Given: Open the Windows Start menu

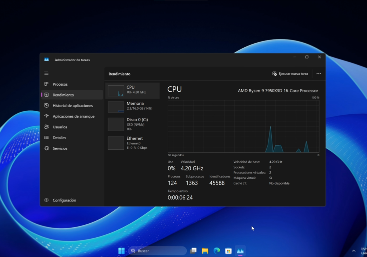Looking at the screenshot, I should [x=121, y=251].
